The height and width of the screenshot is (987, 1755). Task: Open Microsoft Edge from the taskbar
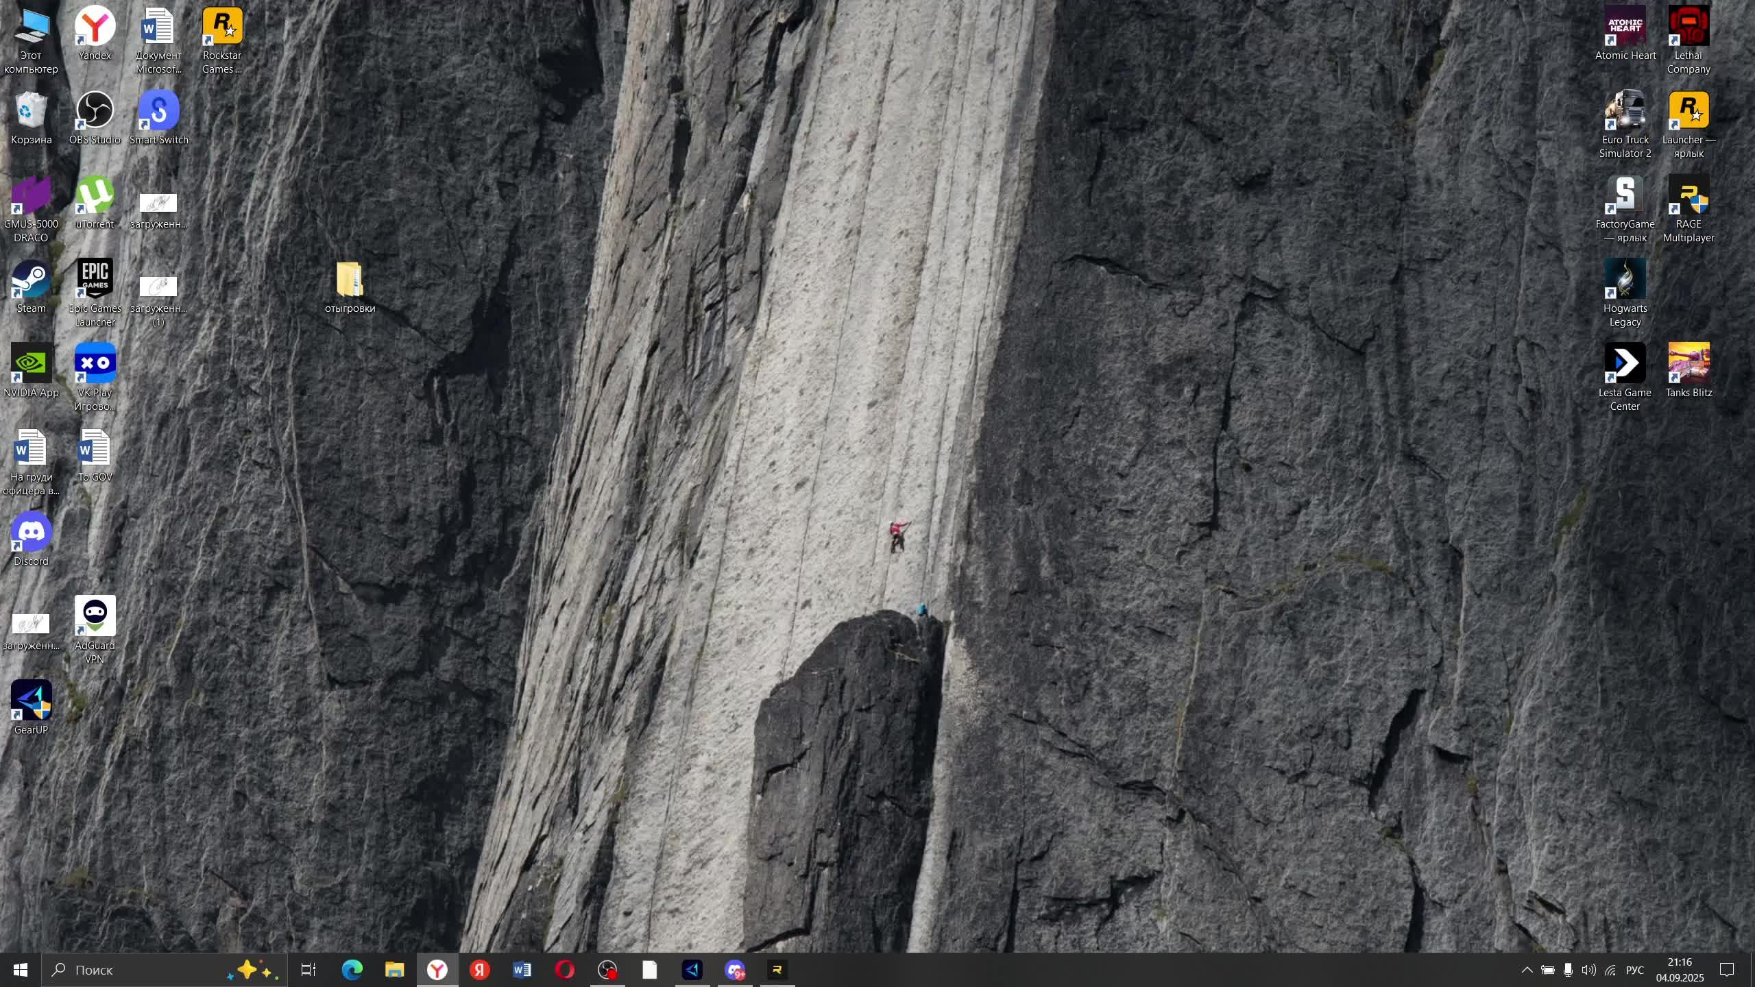pos(352,970)
